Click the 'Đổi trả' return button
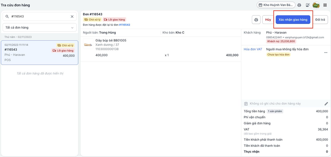The width and height of the screenshot is (331, 157). [x=320, y=20]
